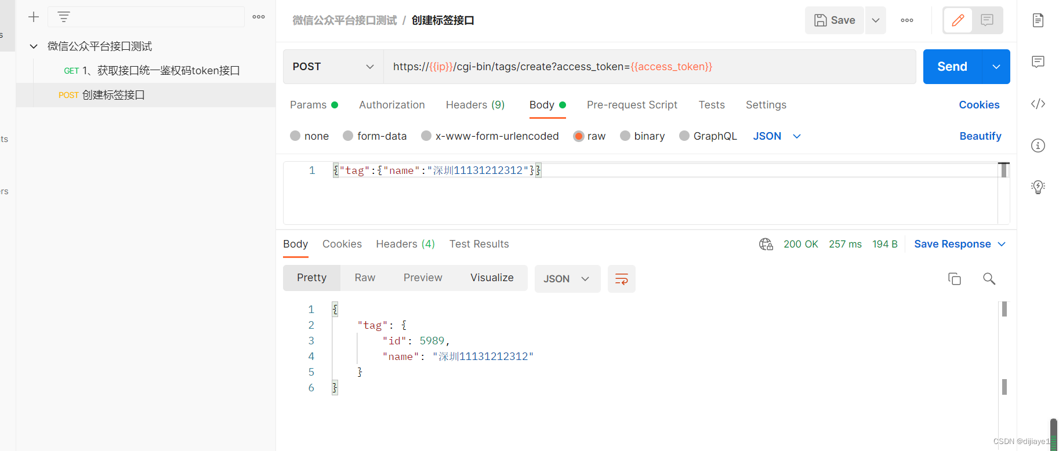Select none body type

coord(295,136)
